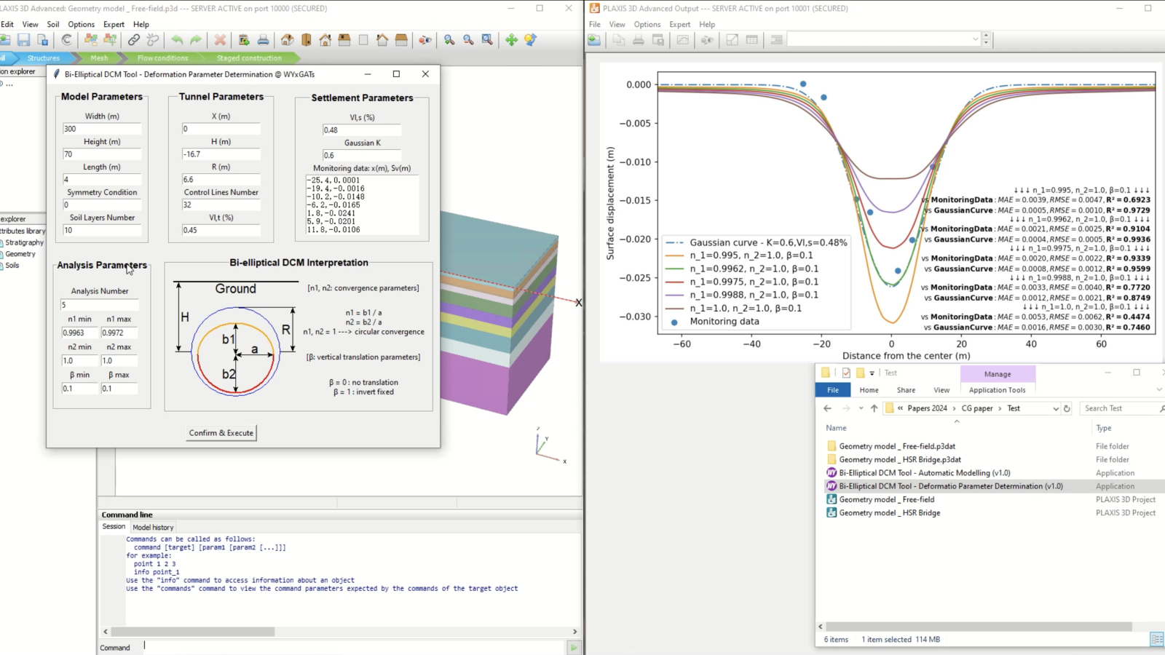
Task: Switch to the Mesh mode tab
Action: point(99,58)
